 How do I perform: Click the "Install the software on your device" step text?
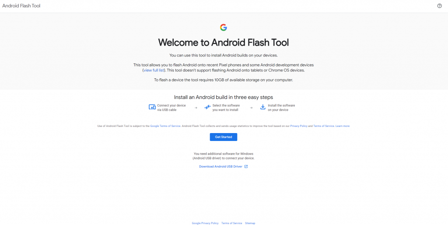click(x=281, y=108)
